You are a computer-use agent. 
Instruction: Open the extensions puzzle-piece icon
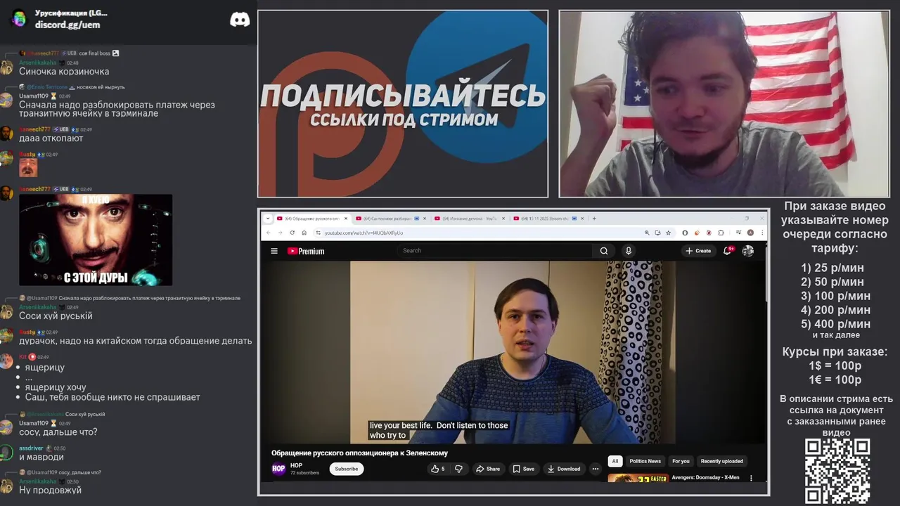pyautogui.click(x=721, y=233)
